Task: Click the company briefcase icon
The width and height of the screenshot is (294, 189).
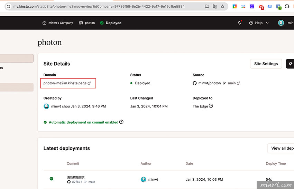Action: click(44, 23)
